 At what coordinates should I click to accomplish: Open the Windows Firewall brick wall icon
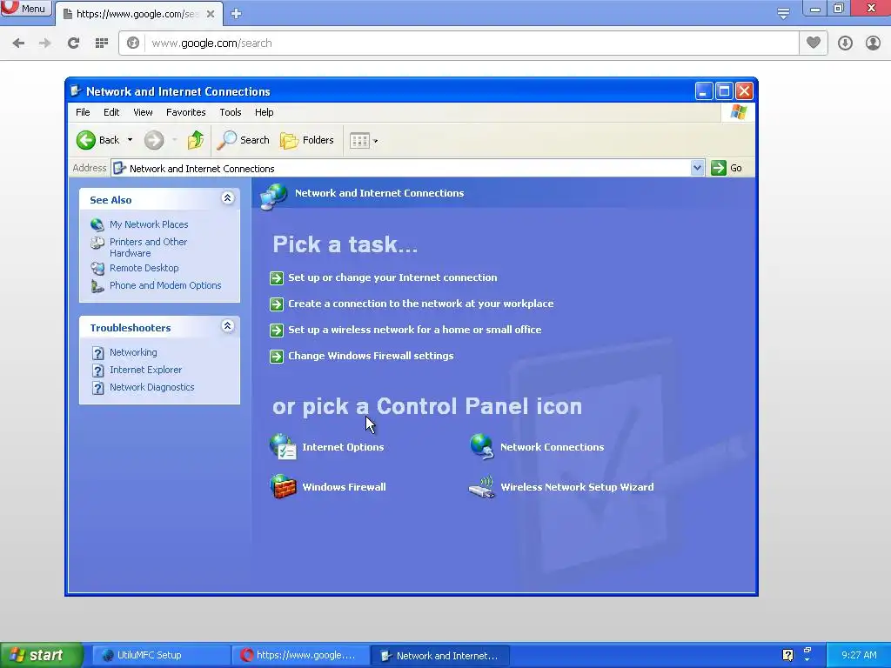pos(283,487)
